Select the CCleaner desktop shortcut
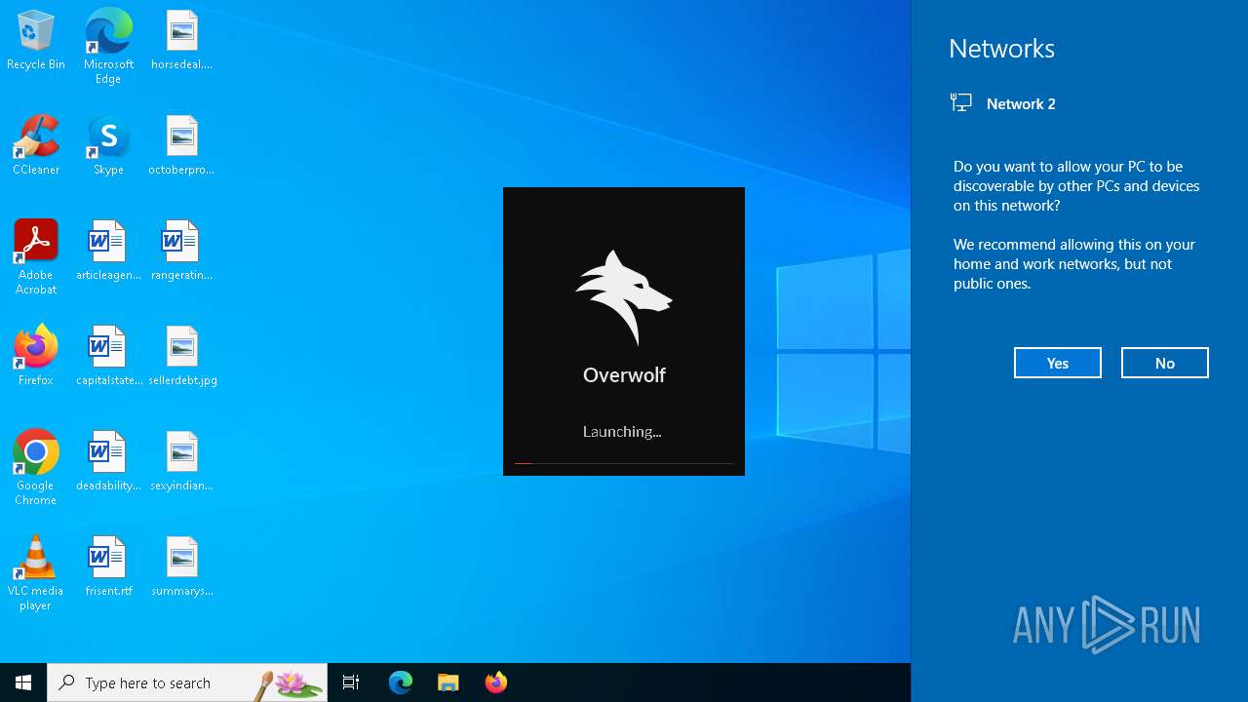This screenshot has height=702, width=1248. [36, 146]
